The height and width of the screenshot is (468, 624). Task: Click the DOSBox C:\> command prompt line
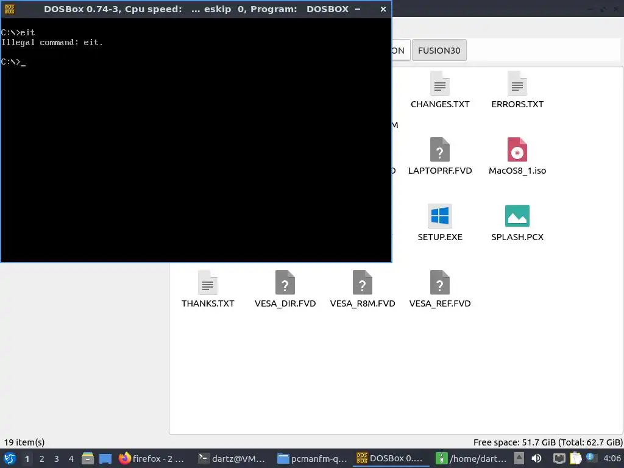tap(13, 62)
